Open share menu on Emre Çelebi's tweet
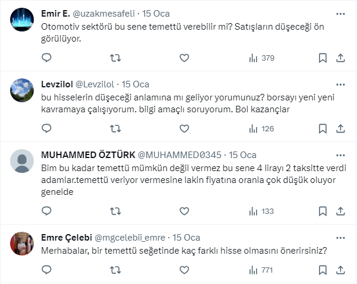Image resolution: width=357 pixels, height=284 pixels. [x=340, y=270]
